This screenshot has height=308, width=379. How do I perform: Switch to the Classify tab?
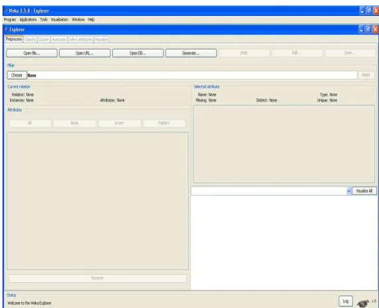click(x=31, y=39)
